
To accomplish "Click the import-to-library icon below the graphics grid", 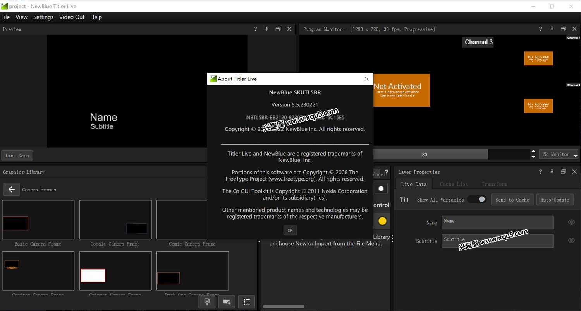I will point(207,302).
